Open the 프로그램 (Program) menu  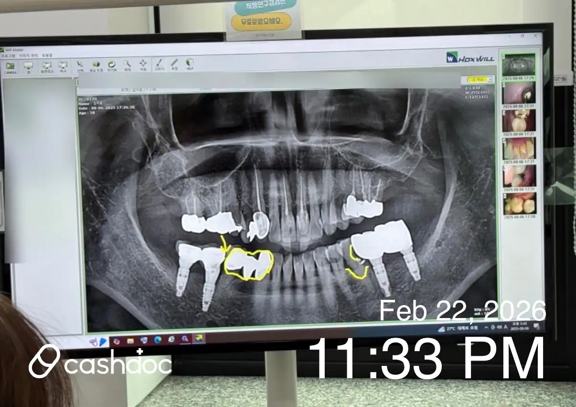tap(7, 55)
